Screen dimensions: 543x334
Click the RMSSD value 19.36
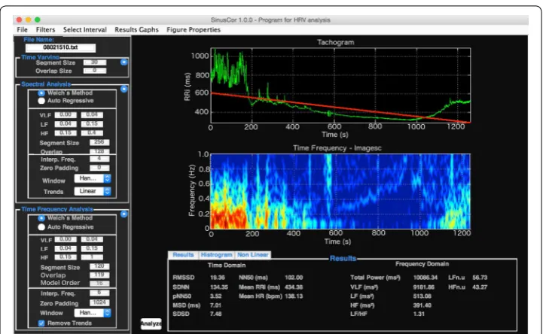[x=217, y=278]
